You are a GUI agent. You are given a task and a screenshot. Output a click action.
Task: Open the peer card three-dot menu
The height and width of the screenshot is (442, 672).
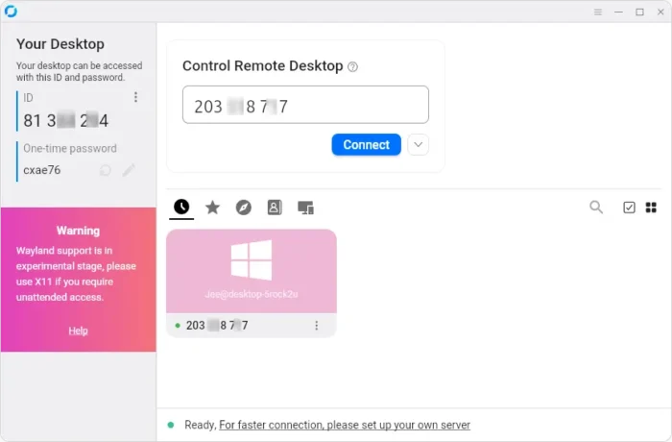[316, 326]
